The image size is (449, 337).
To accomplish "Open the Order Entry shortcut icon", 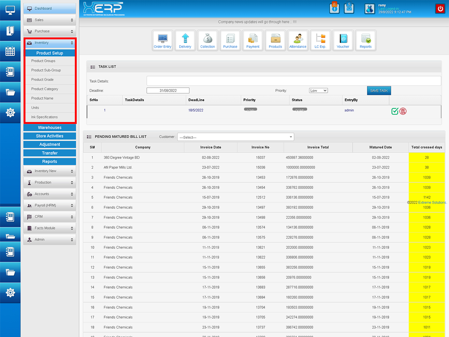I will (x=162, y=40).
